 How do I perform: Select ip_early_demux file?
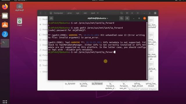point(84,85)
